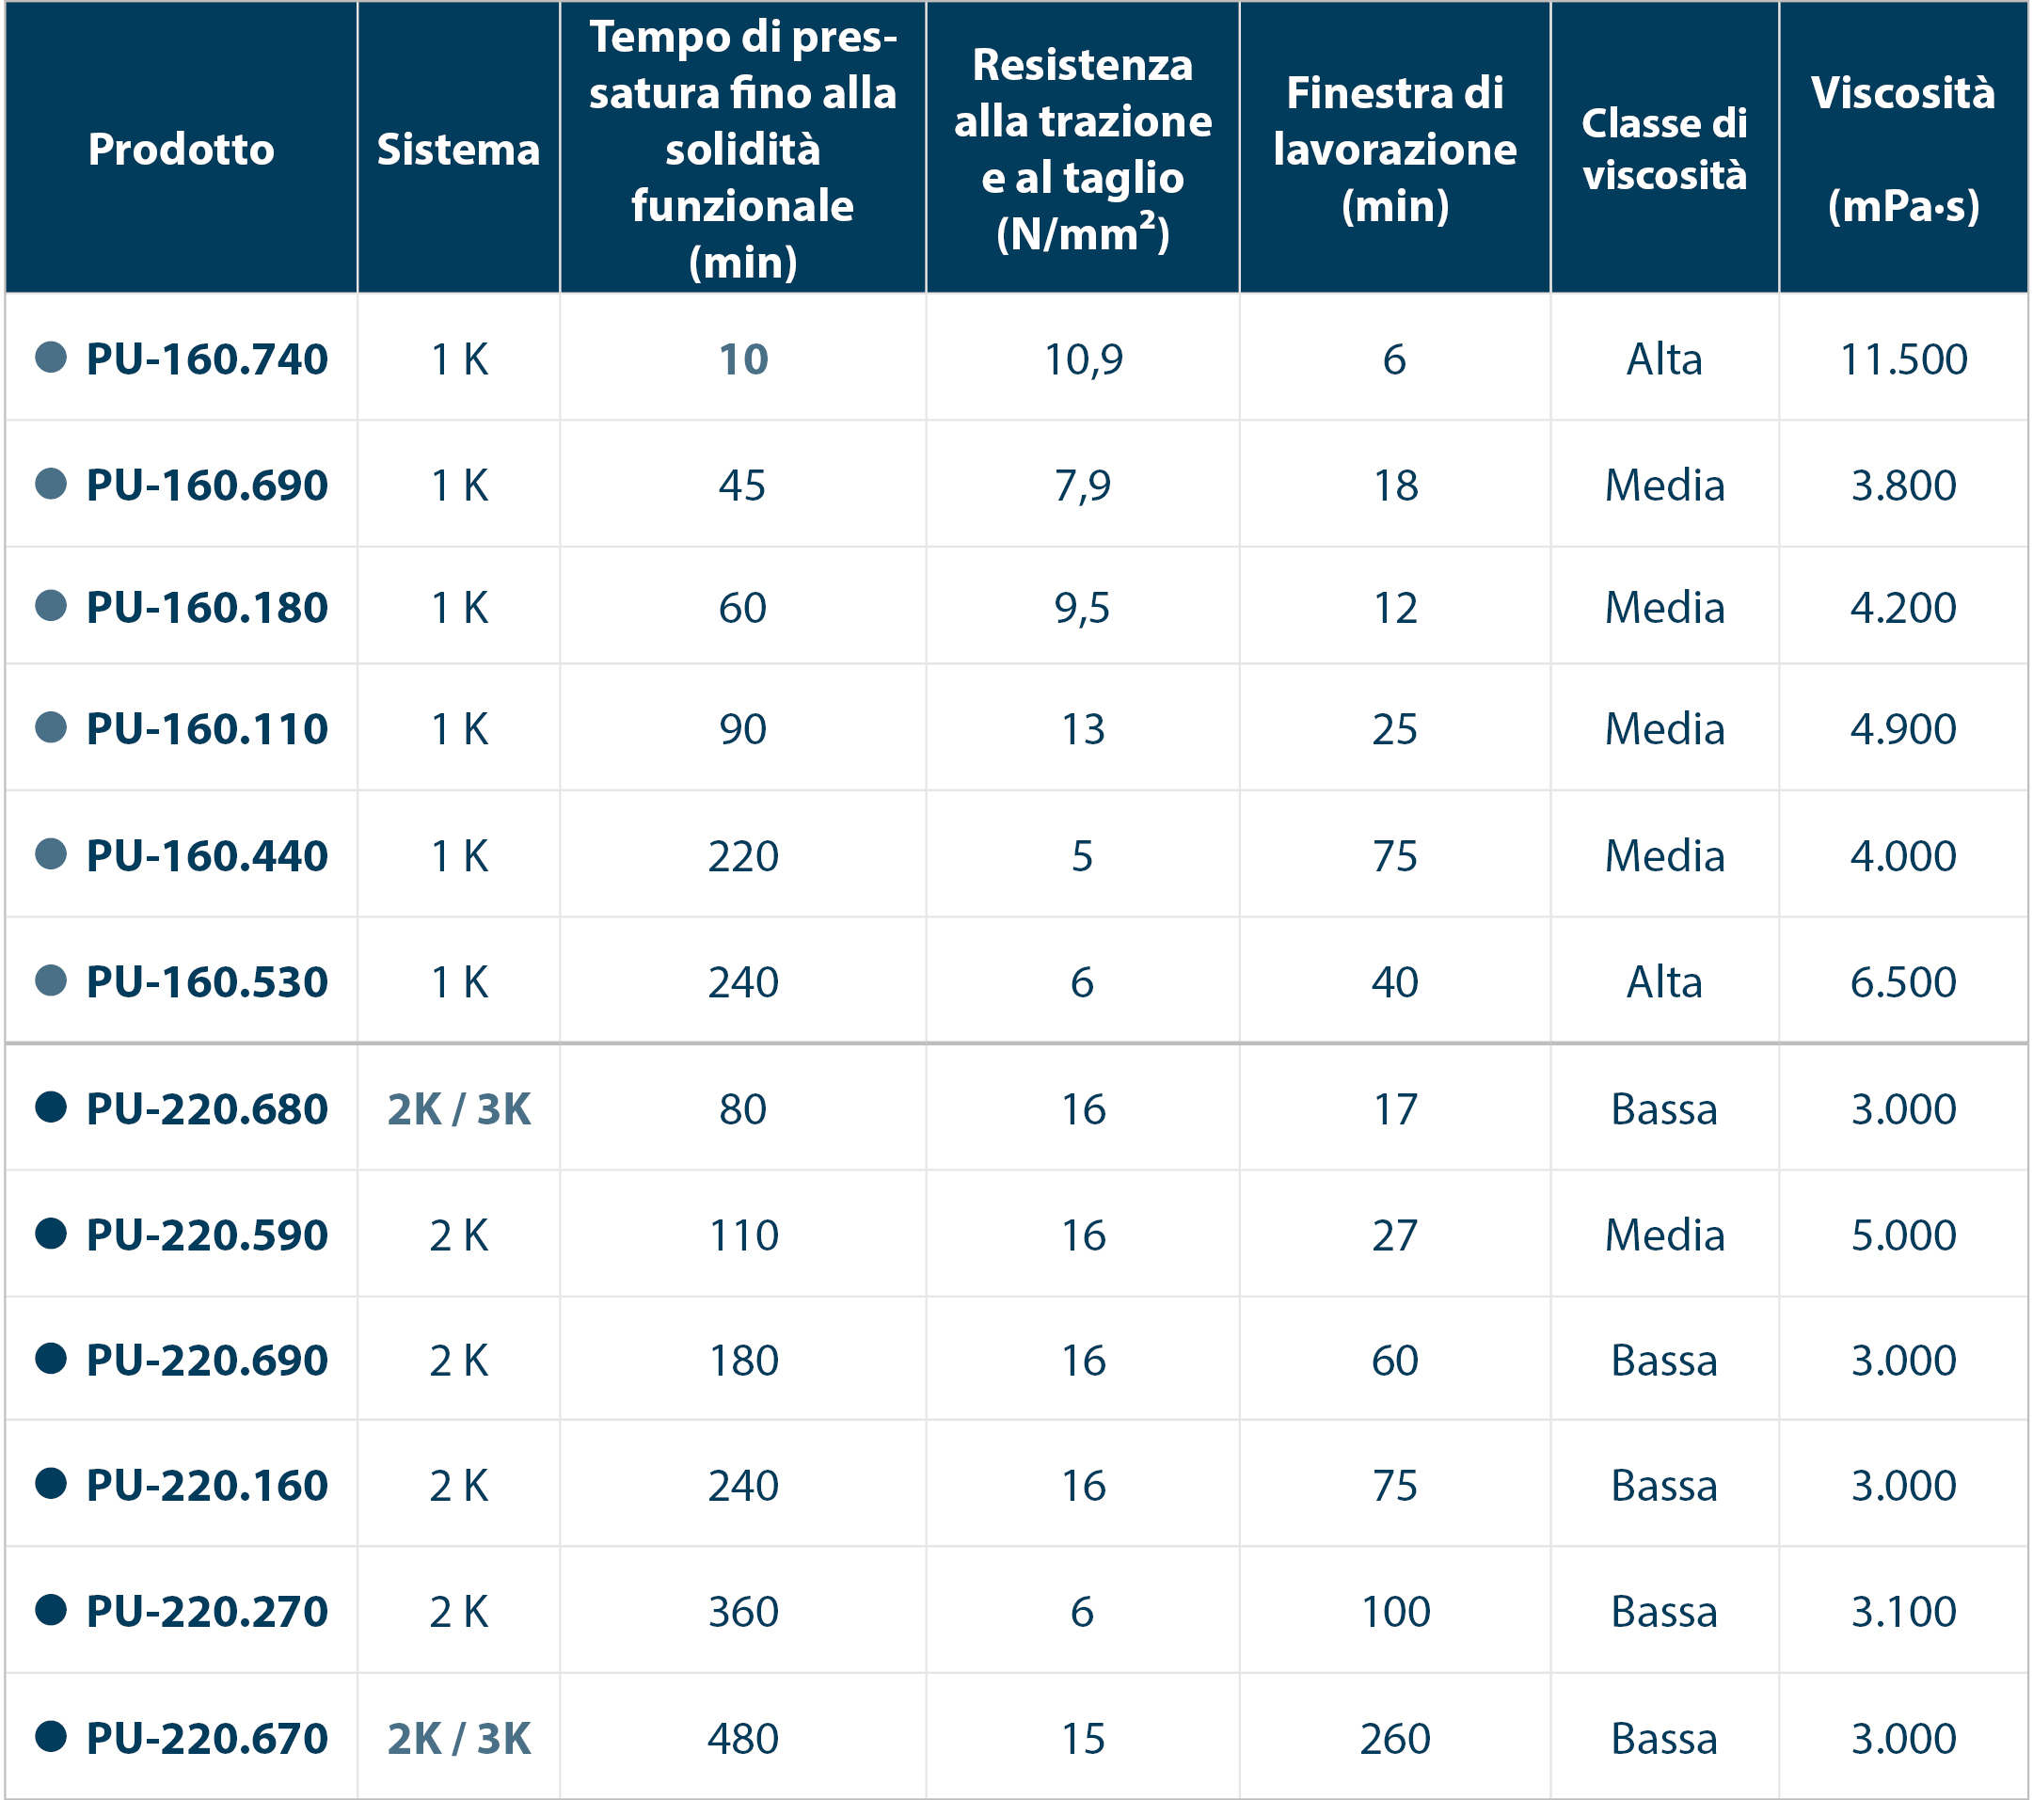
Task: Click viscosity value 6.500
Action: tap(1903, 982)
